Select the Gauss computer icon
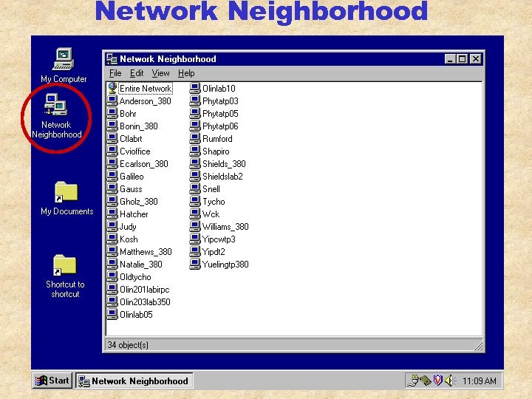532x399 pixels. (112, 188)
